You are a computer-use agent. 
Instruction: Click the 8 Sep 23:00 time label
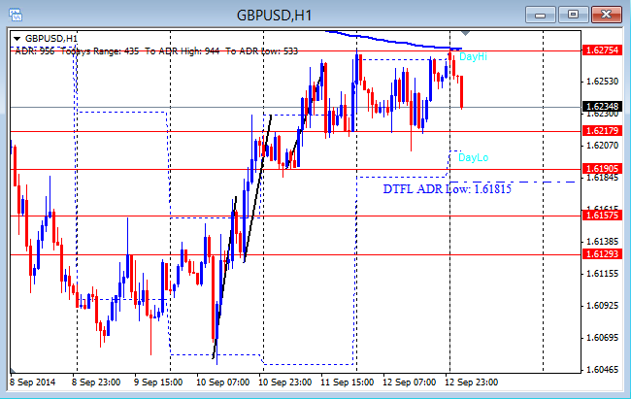(96, 382)
